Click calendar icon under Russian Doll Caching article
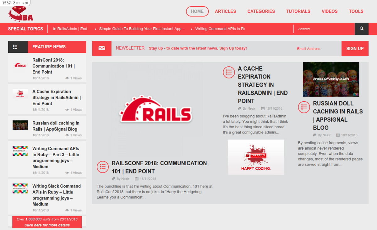This screenshot has height=230, width=377. point(338,135)
